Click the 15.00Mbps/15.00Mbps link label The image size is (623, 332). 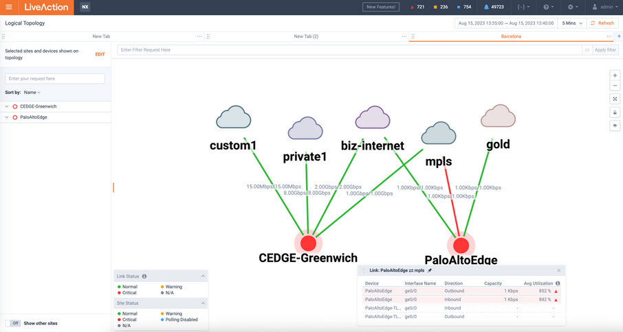[274, 187]
